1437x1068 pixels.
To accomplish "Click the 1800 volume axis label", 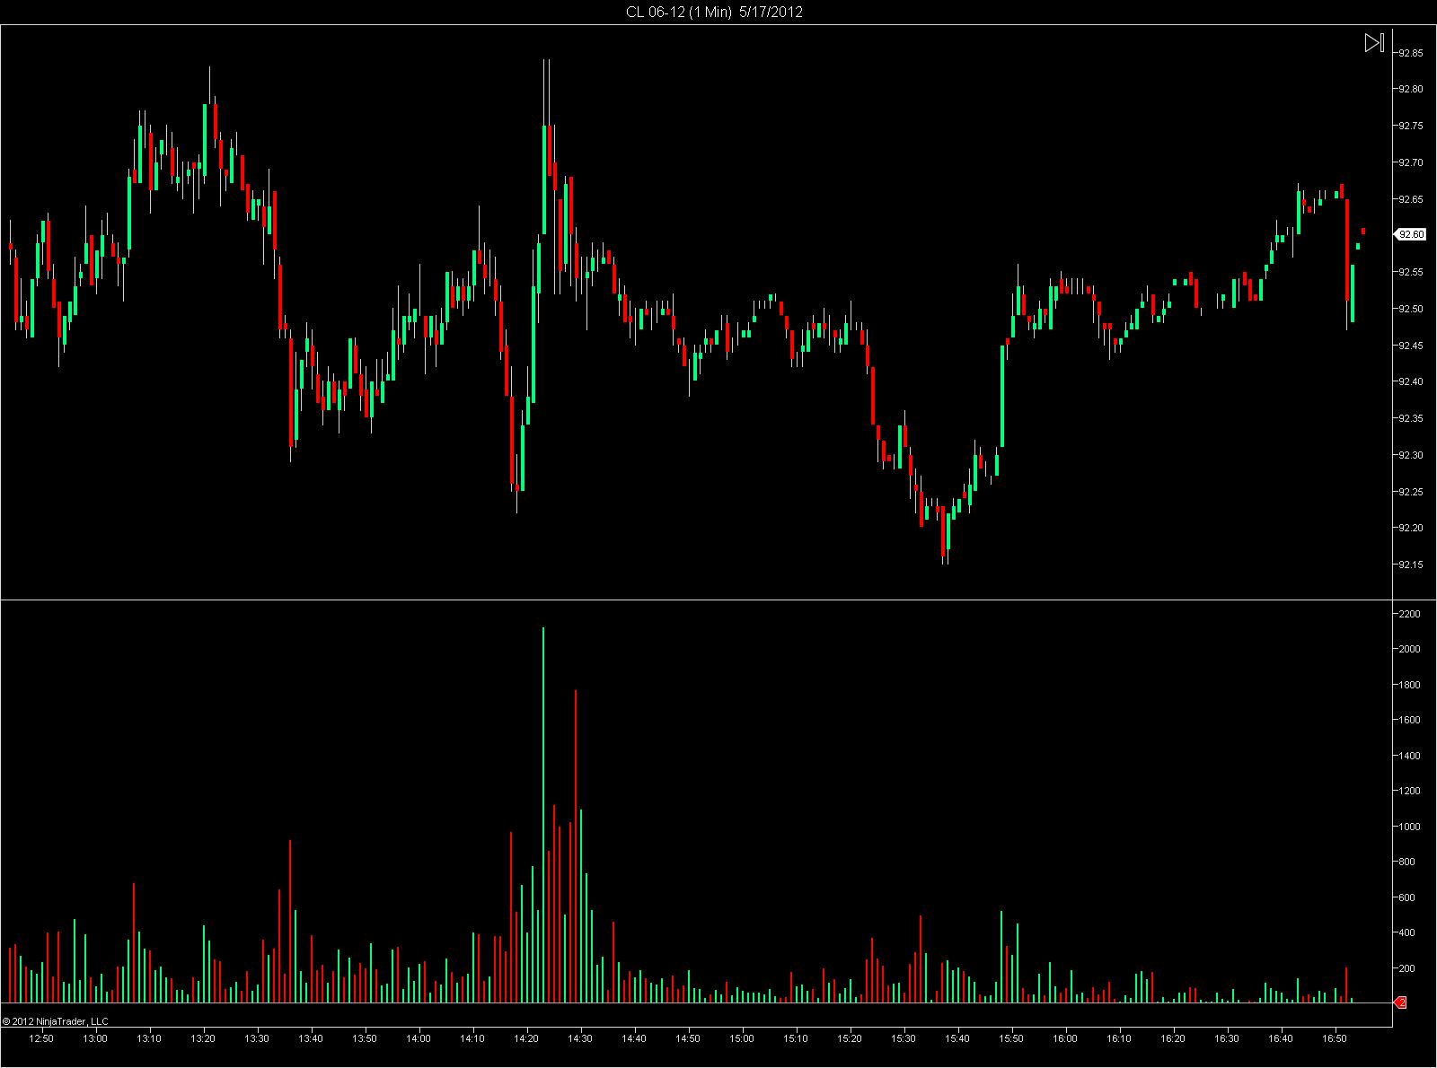I will click(1409, 685).
